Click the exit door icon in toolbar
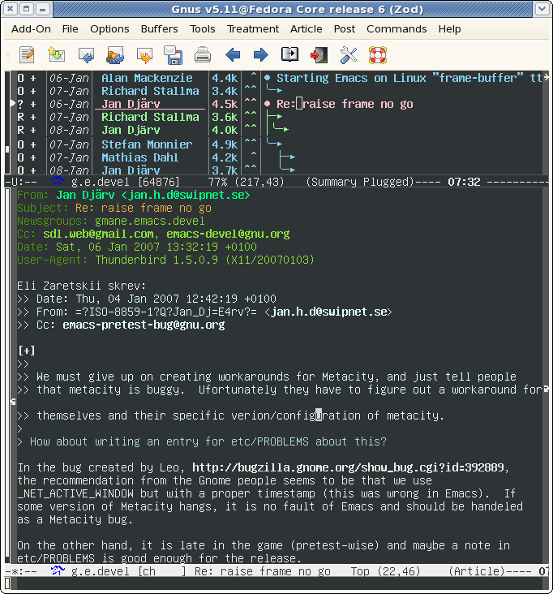The width and height of the screenshot is (553, 594). pyautogui.click(x=319, y=55)
